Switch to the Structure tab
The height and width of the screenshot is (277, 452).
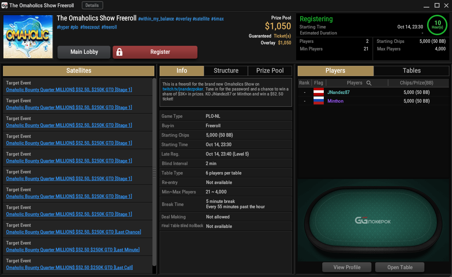coord(226,71)
